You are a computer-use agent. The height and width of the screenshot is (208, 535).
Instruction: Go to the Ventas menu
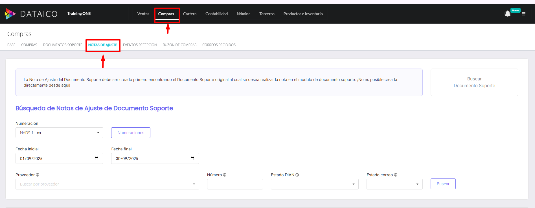coord(143,14)
